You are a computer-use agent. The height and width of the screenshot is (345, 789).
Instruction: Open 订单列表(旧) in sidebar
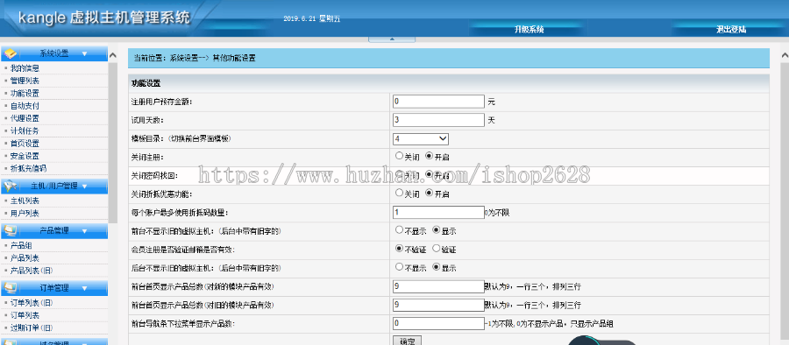[x=32, y=303]
